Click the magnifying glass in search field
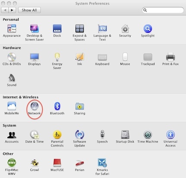Viewport: 186px width, 178px height. [x=145, y=10]
